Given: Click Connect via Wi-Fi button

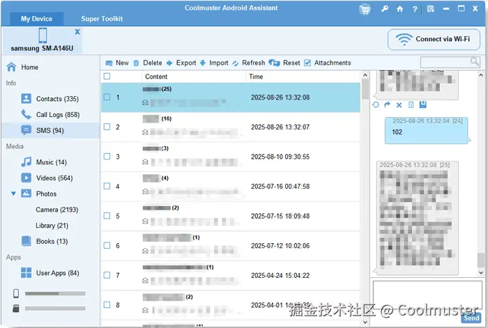Looking at the screenshot, I should pos(434,40).
